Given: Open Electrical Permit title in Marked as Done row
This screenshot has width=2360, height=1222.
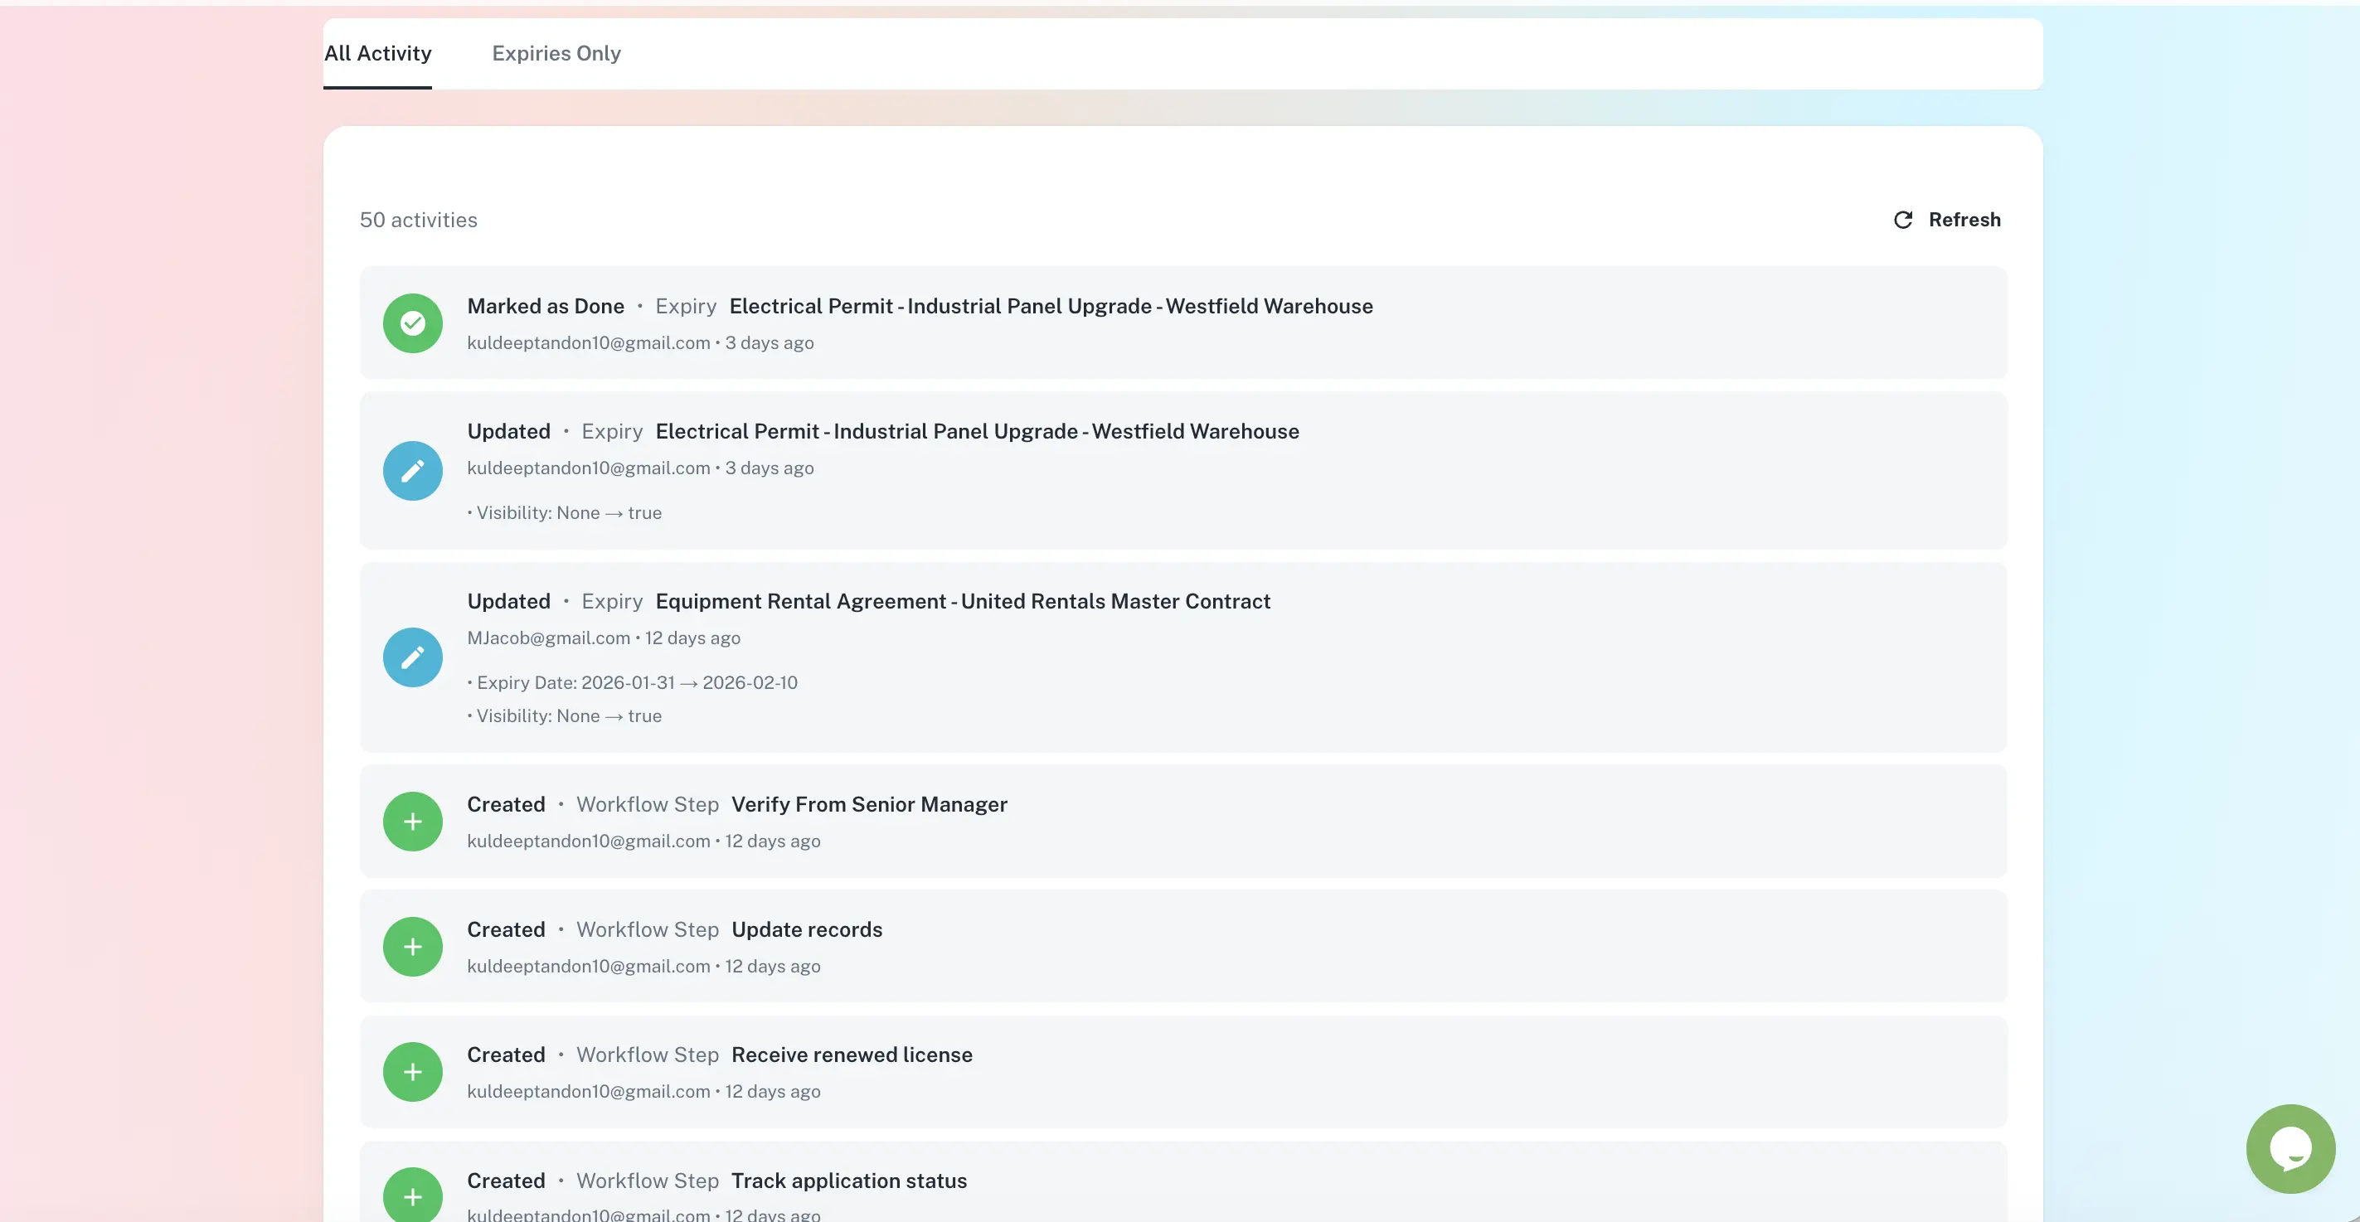Looking at the screenshot, I should tap(1051, 306).
